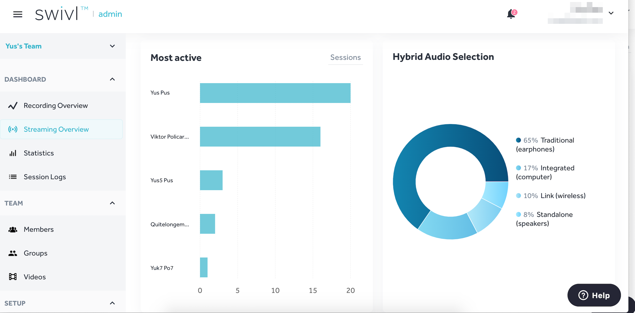Image resolution: width=635 pixels, height=313 pixels.
Task: Open Session Logs menu item
Action: click(x=45, y=177)
